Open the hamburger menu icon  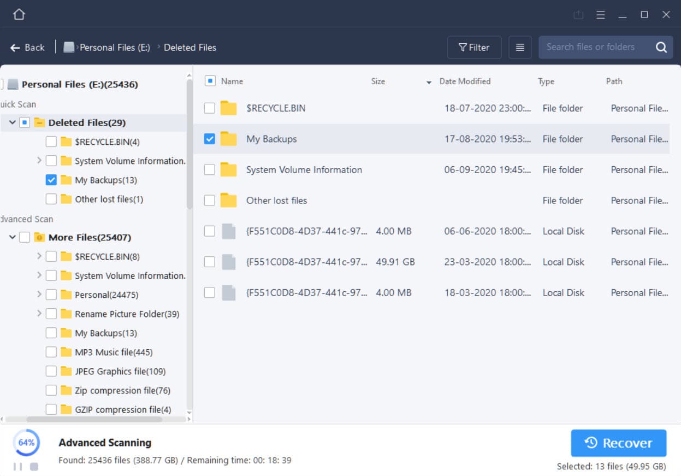click(601, 15)
